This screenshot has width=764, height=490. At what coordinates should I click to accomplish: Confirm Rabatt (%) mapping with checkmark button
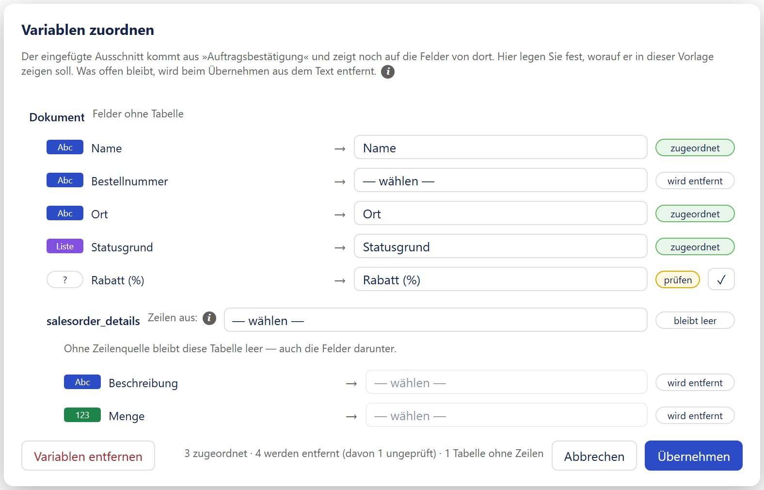[721, 279]
